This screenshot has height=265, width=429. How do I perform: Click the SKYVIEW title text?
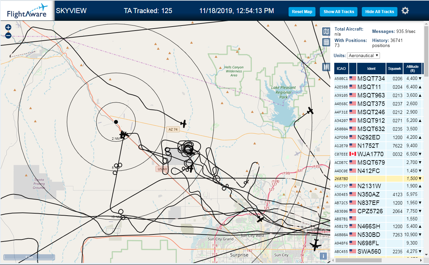[71, 11]
